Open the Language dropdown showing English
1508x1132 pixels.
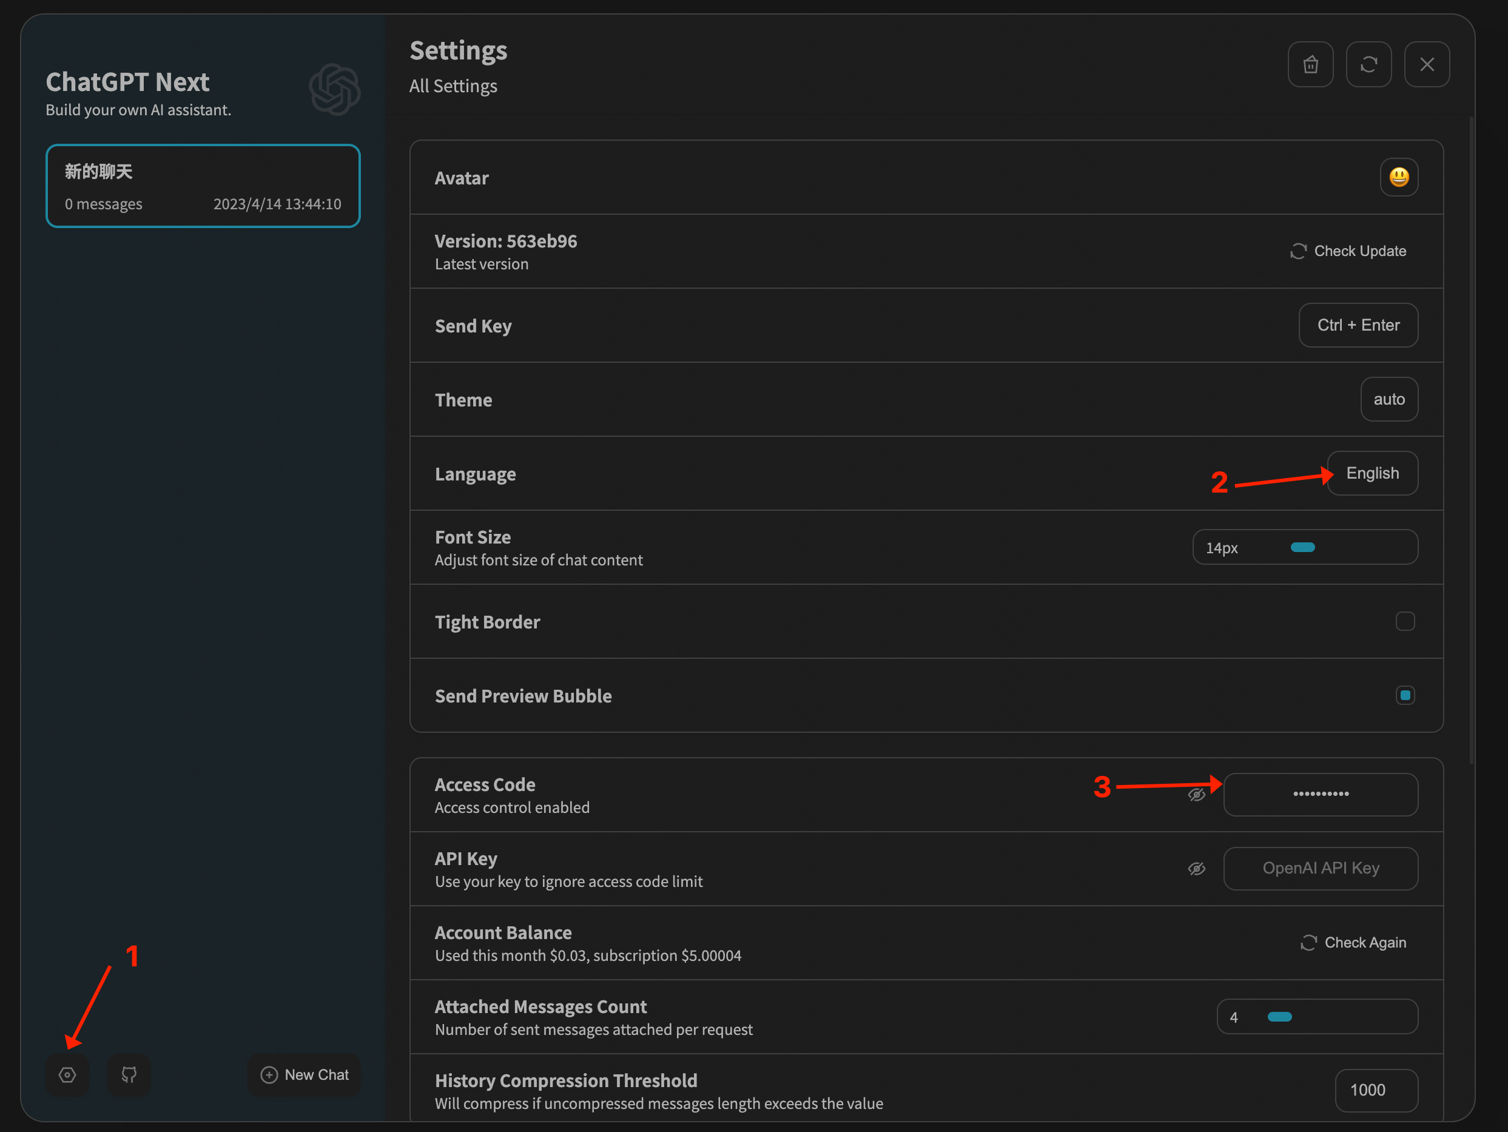click(1372, 473)
